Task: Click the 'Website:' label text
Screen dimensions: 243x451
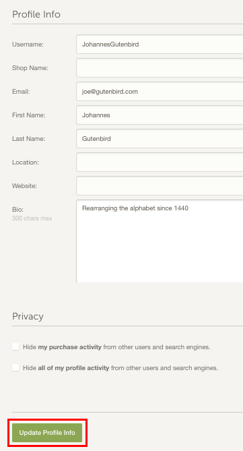Action: [x=24, y=186]
